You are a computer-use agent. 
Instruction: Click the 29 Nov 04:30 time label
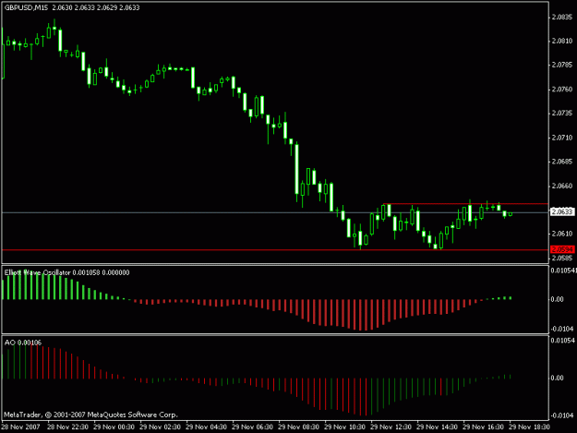point(206,427)
